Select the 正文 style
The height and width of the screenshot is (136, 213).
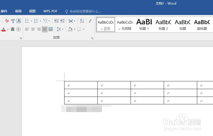pos(106,24)
